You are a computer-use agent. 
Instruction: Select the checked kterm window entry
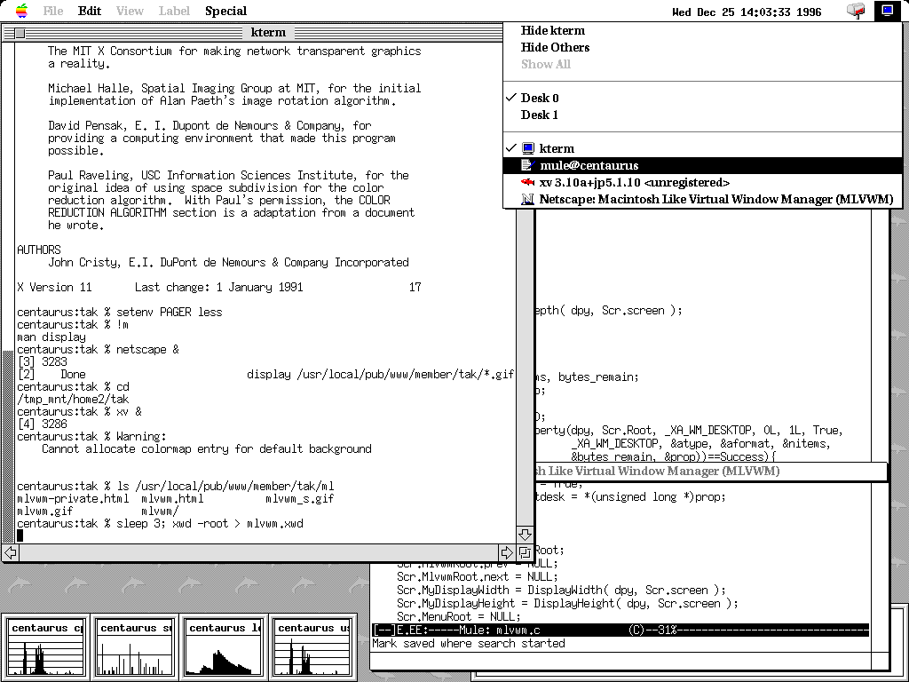pyautogui.click(x=557, y=148)
